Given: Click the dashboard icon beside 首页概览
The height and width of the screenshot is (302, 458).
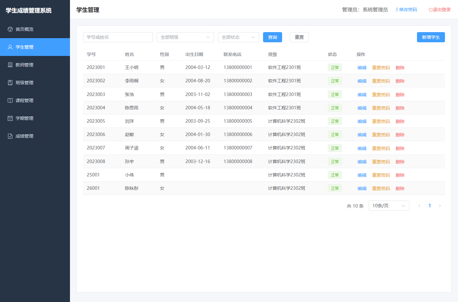Looking at the screenshot, I should coord(10,29).
